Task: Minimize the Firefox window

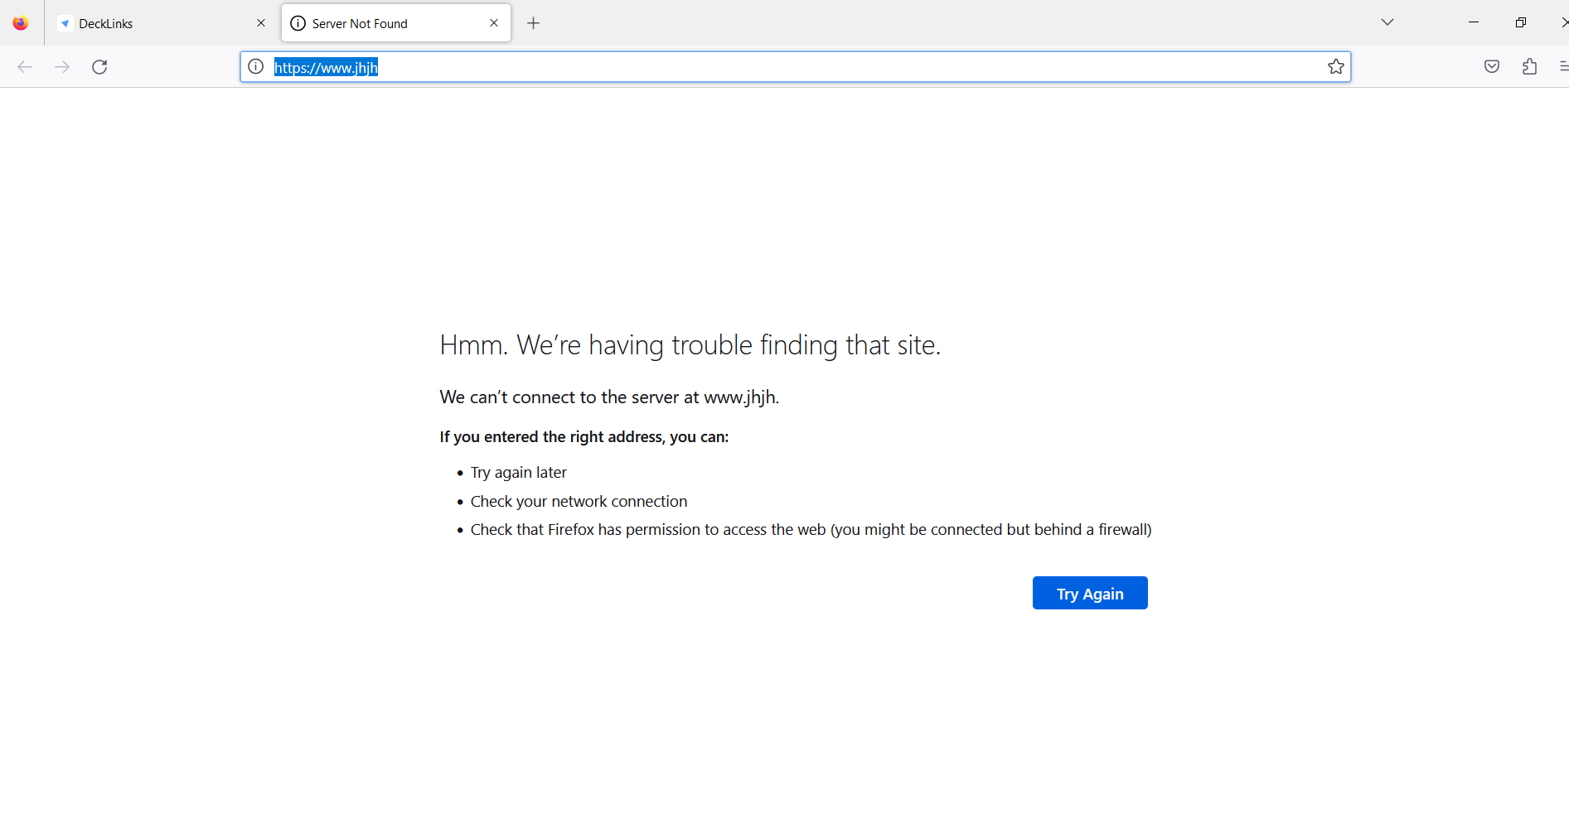Action: pos(1474,22)
